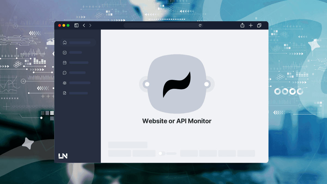Click the first placeholder button in the bottom row
Viewport: 327px width, 184px height.
(119, 153)
